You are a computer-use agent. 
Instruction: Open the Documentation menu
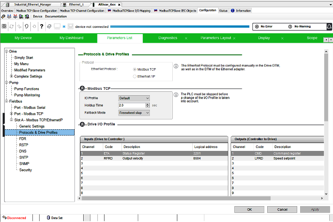(56, 17)
